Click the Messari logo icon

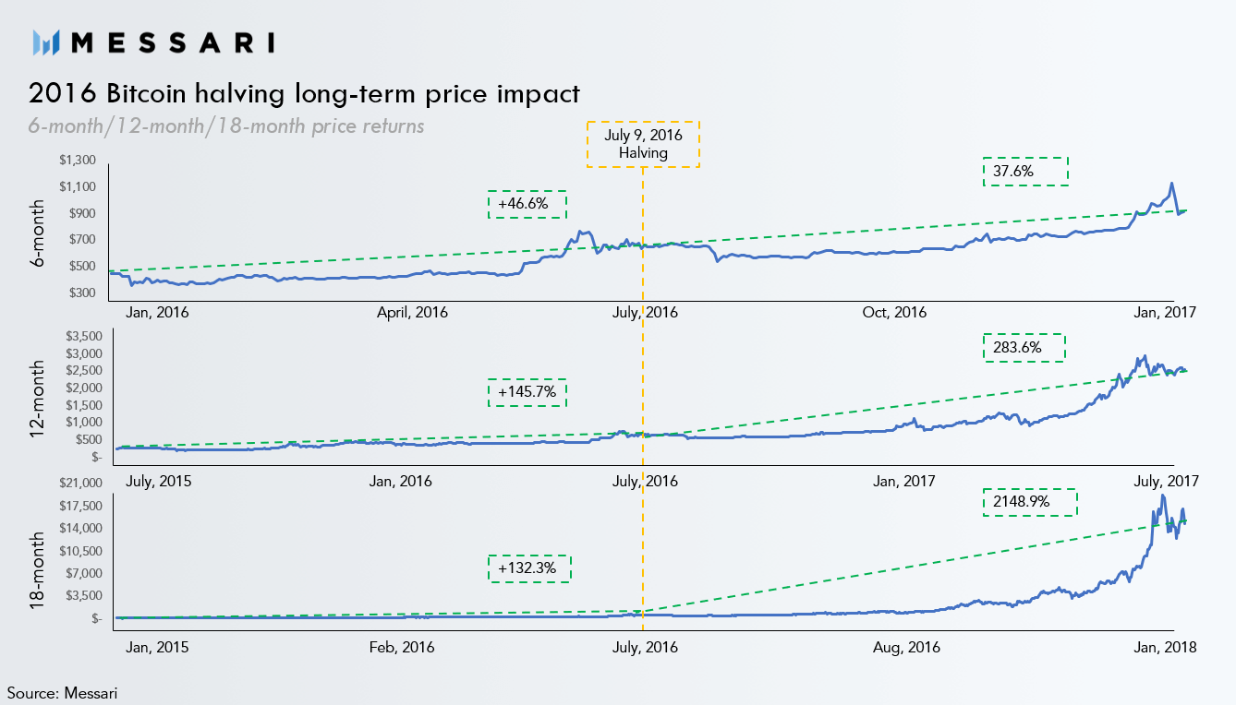click(46, 42)
